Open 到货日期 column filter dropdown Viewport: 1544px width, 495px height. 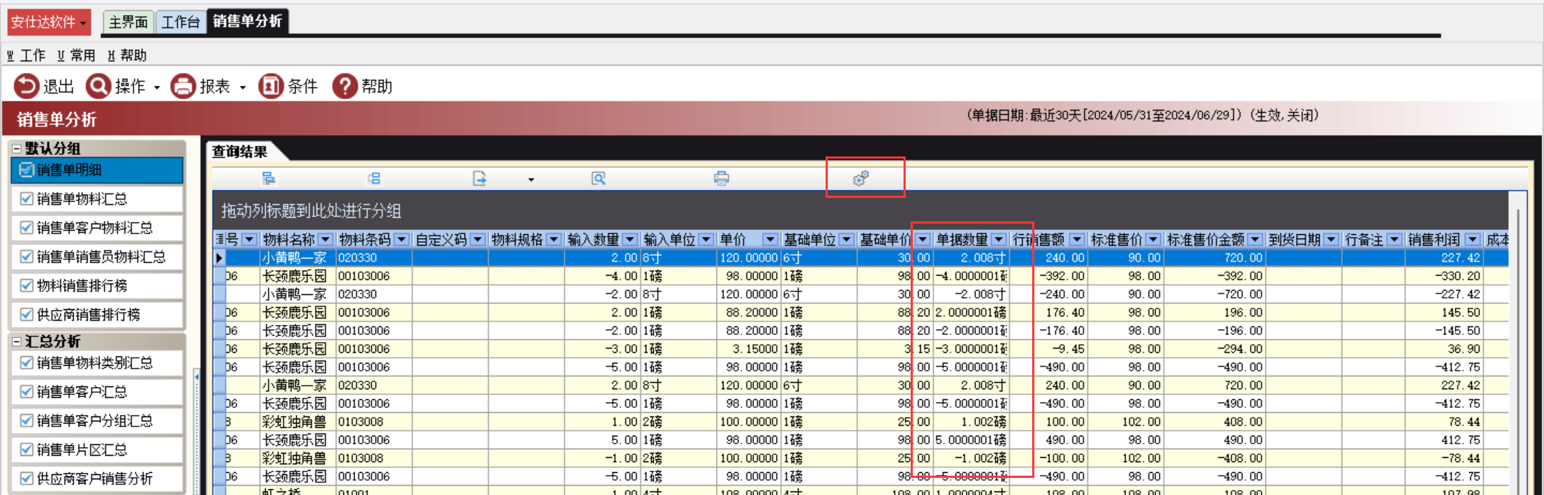pyautogui.click(x=1331, y=239)
